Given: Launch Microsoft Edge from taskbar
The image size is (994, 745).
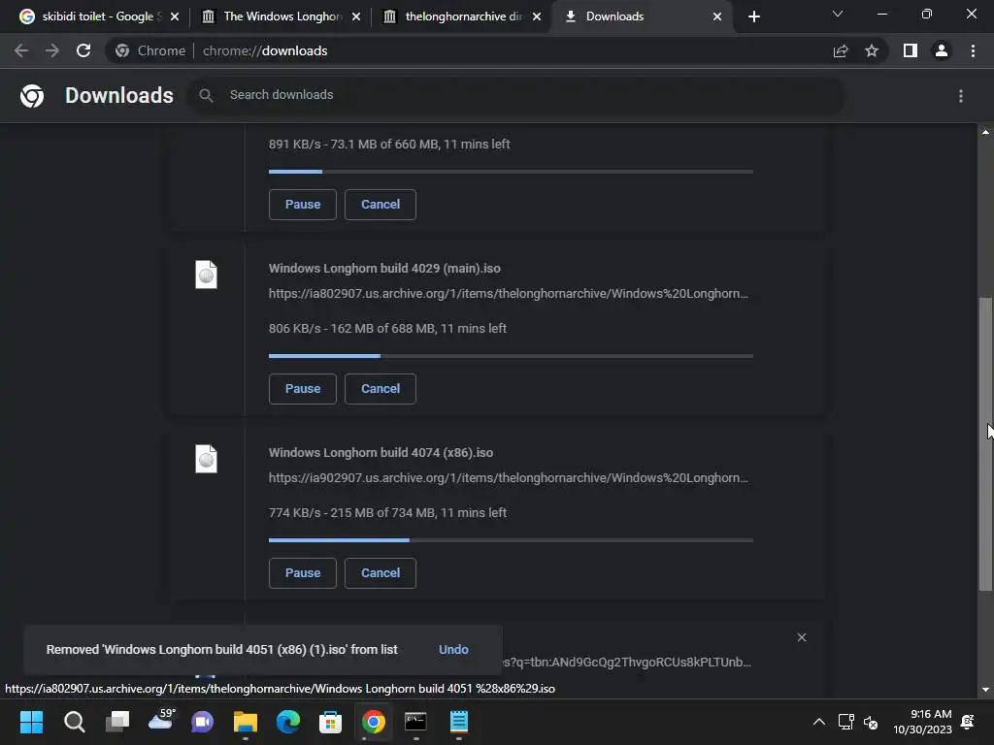Looking at the screenshot, I should (287, 722).
